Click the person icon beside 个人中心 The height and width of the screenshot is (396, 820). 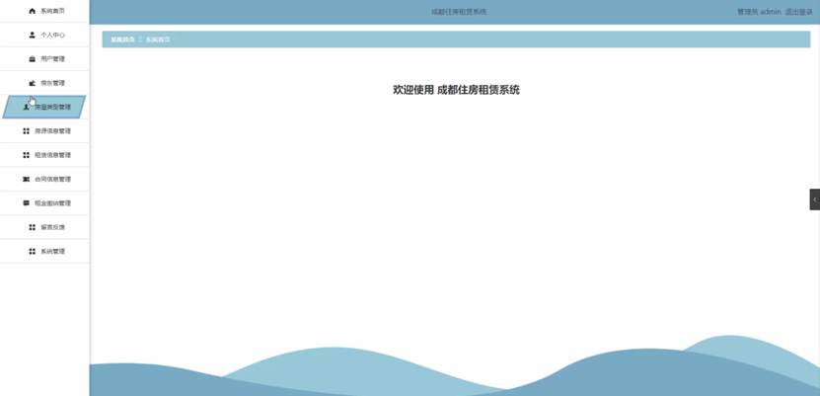32,35
